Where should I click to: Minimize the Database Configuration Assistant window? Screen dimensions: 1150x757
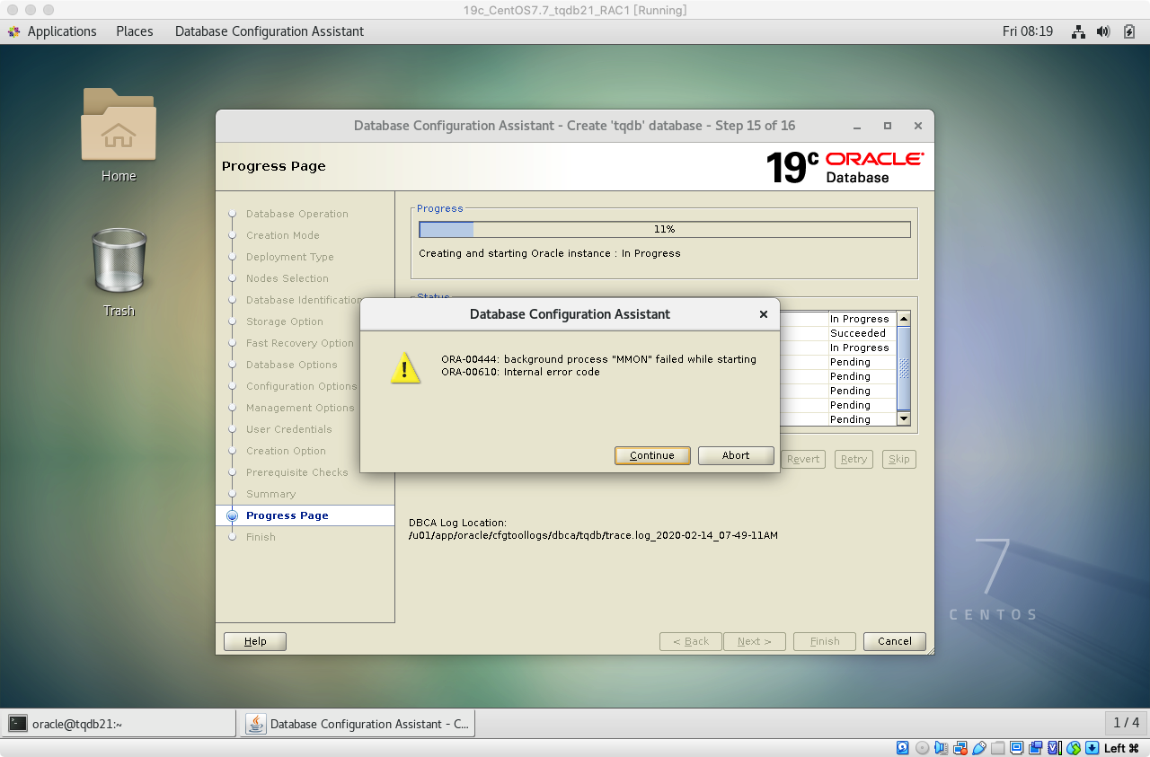tap(857, 126)
